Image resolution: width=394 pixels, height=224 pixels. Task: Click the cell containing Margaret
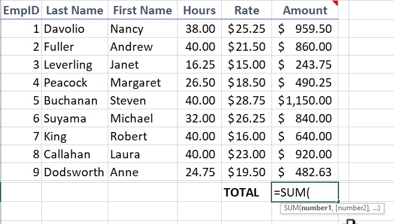tap(142, 82)
